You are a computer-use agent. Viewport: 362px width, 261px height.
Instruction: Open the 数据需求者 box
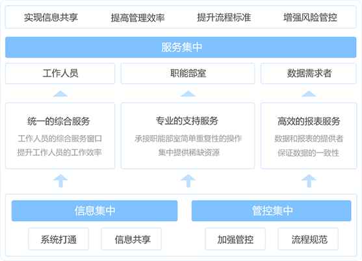pos(309,73)
